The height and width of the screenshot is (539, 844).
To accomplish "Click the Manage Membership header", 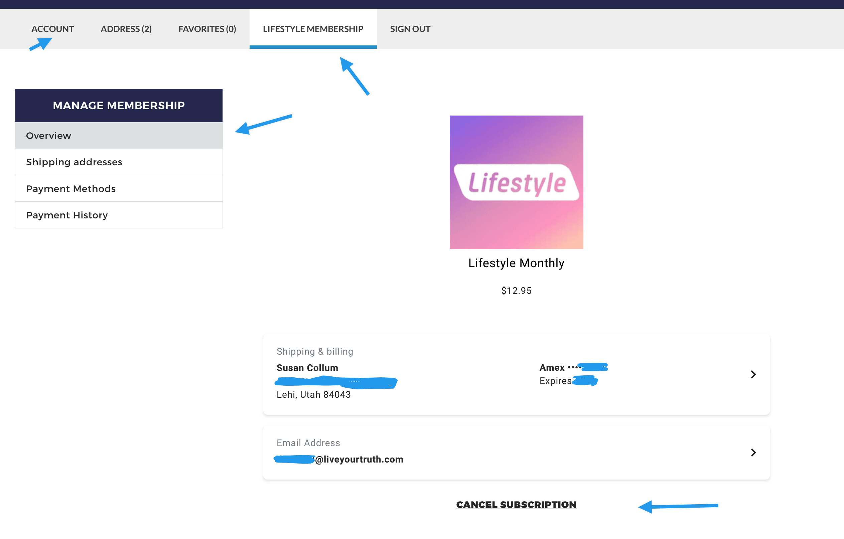I will [119, 106].
